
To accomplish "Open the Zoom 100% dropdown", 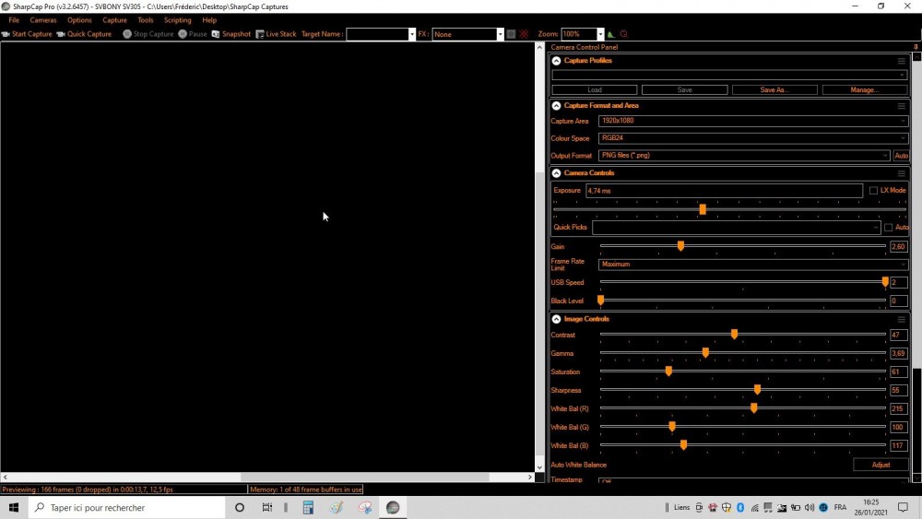I will coord(600,34).
